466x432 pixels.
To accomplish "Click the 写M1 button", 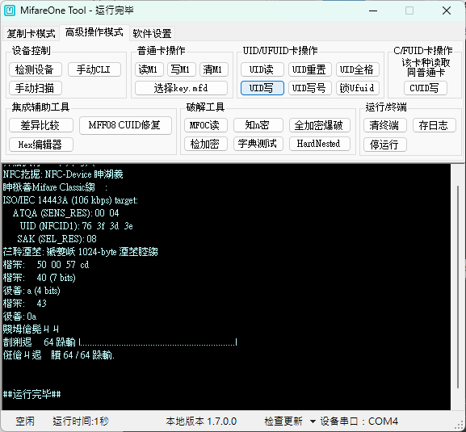I will [x=181, y=69].
